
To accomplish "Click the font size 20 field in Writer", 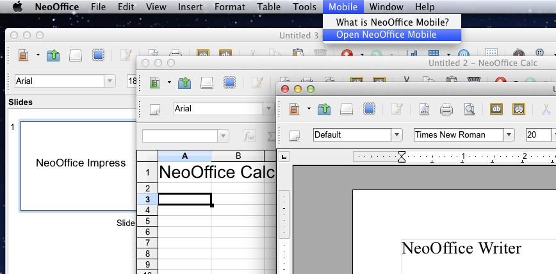I will [538, 134].
